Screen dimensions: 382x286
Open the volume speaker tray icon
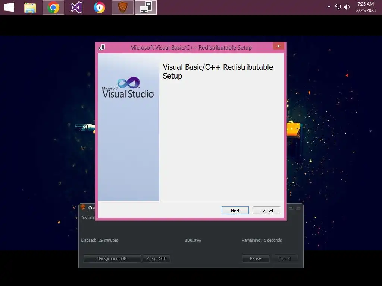347,7
